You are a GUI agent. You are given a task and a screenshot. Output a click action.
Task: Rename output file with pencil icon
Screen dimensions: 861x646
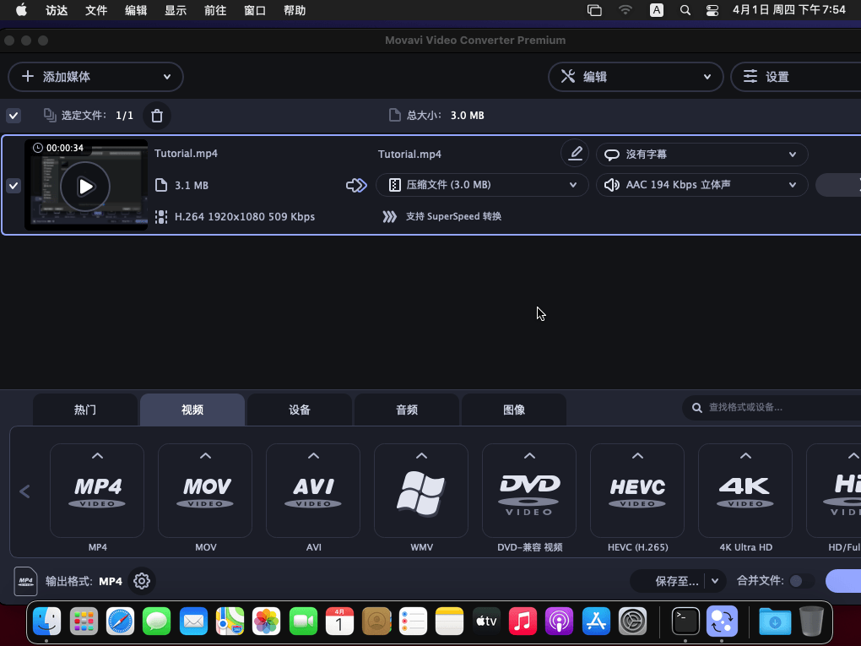coord(575,153)
